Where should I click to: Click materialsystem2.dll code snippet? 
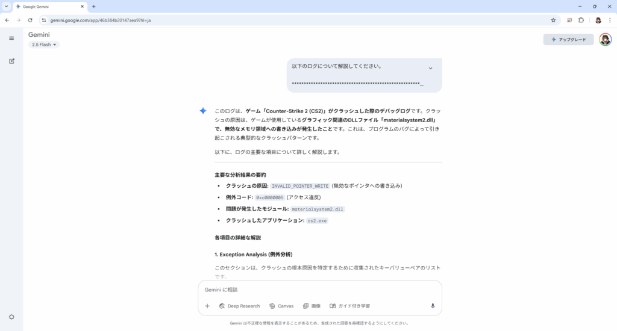317,209
